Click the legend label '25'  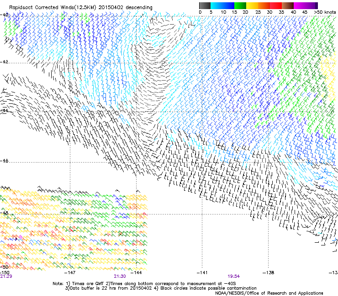[258, 12]
